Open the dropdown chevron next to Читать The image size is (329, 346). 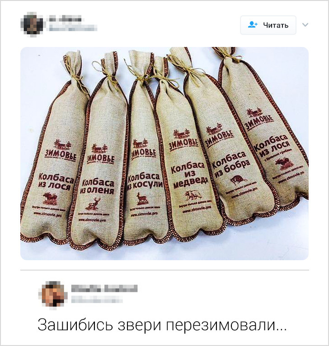point(305,25)
